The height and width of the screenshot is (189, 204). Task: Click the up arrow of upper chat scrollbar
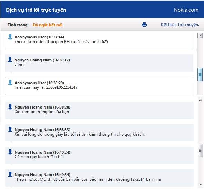[x=200, y=36]
